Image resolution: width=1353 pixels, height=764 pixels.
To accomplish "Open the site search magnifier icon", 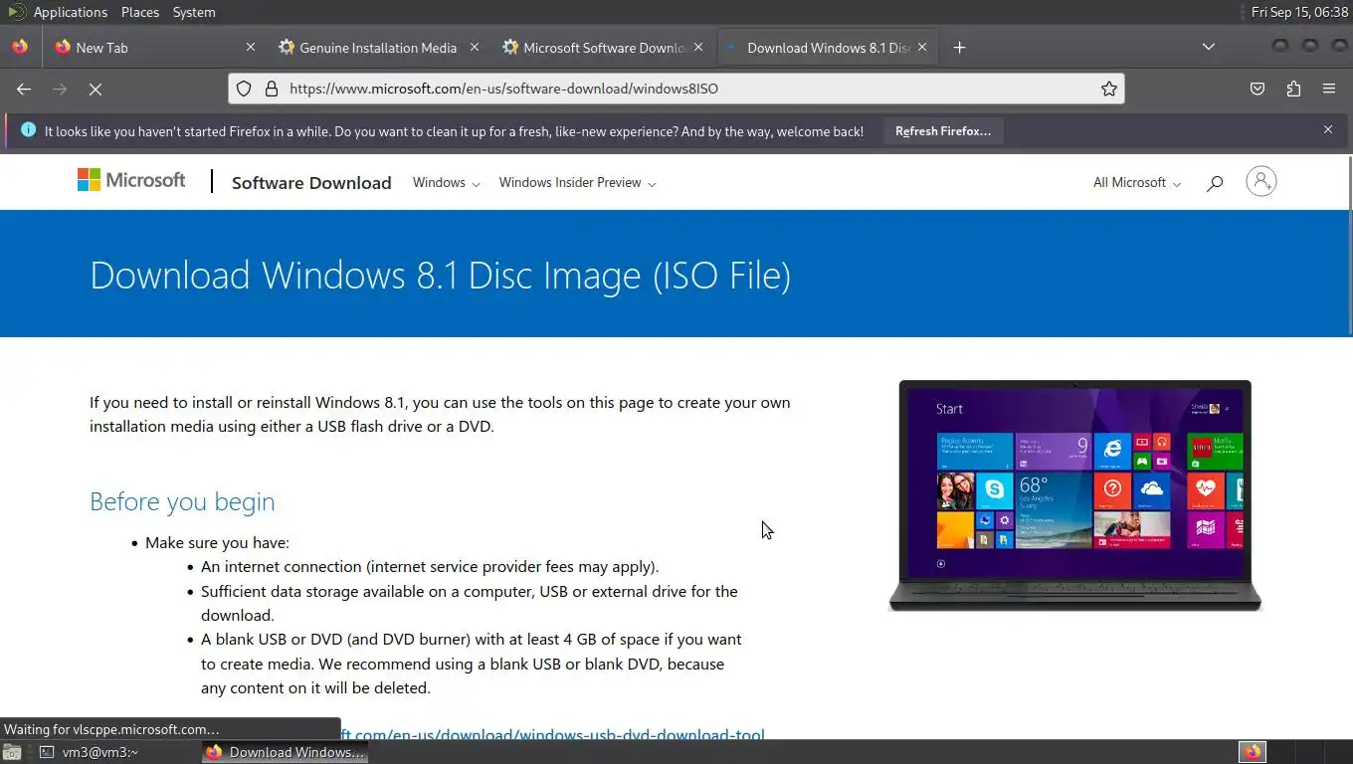I will click(x=1214, y=183).
